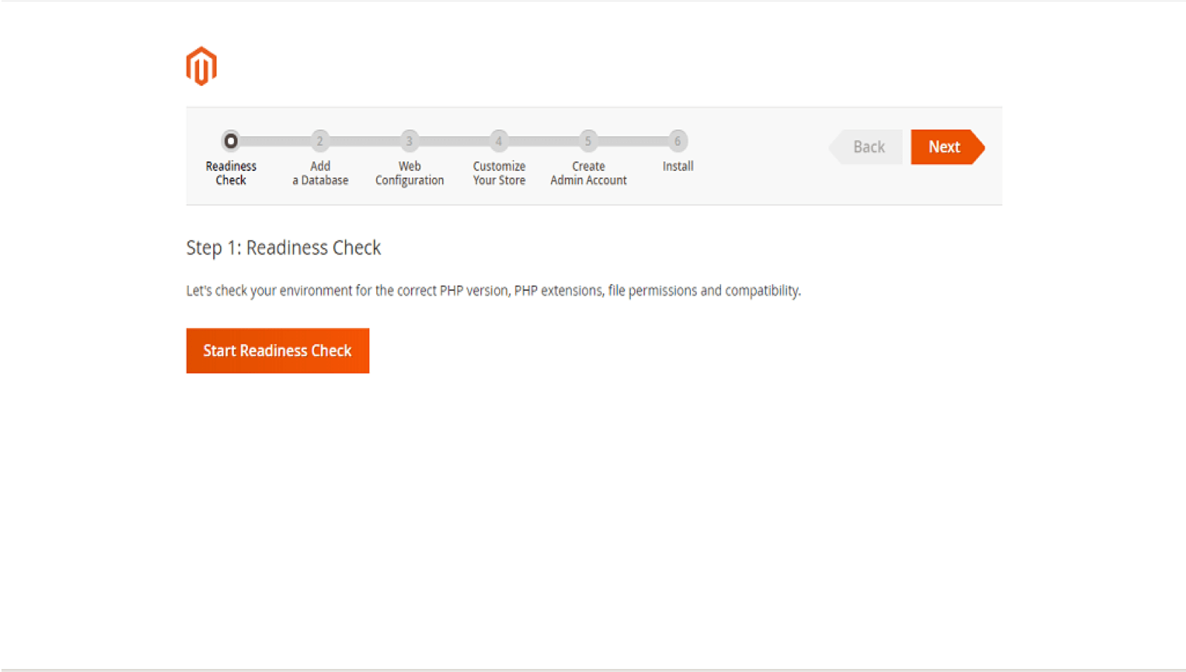Viewport: 1186px width, 672px height.
Task: Click Start Readiness Check button
Action: click(x=278, y=351)
